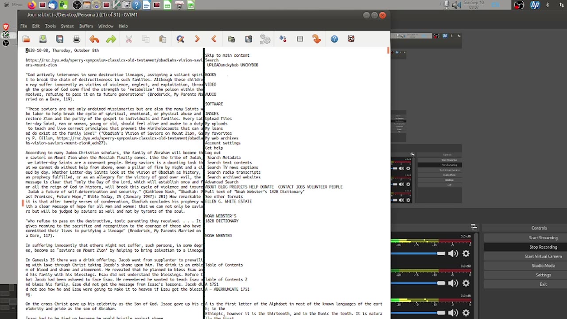Click the Brave browser icon in left dock
567x319 pixels.
[6, 27]
